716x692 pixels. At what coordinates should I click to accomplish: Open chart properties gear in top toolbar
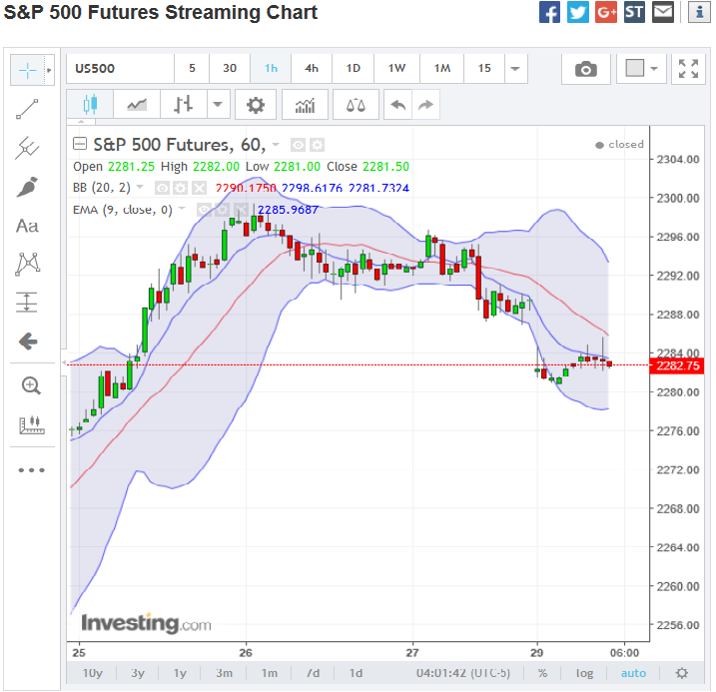(256, 105)
